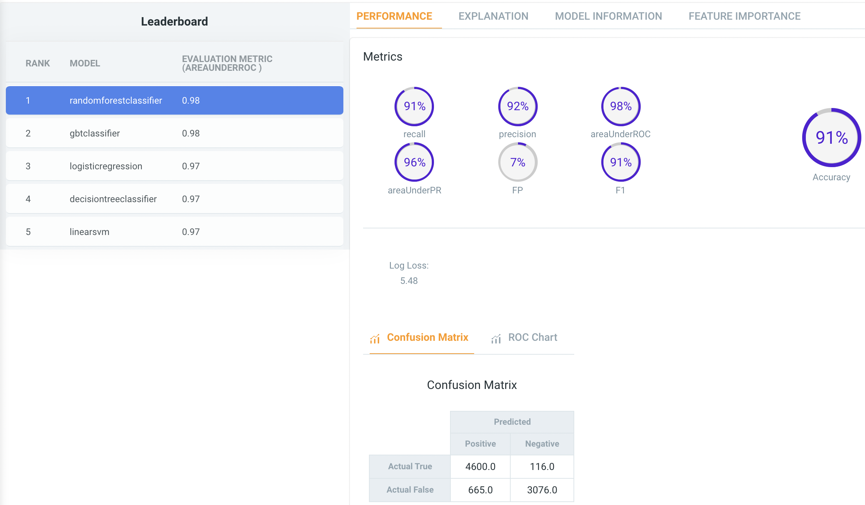Click the ROC Chart bar icon

coord(496,339)
